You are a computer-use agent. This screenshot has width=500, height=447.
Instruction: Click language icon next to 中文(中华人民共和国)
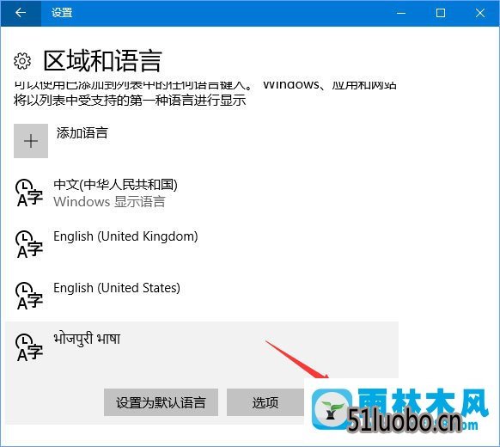(29, 193)
